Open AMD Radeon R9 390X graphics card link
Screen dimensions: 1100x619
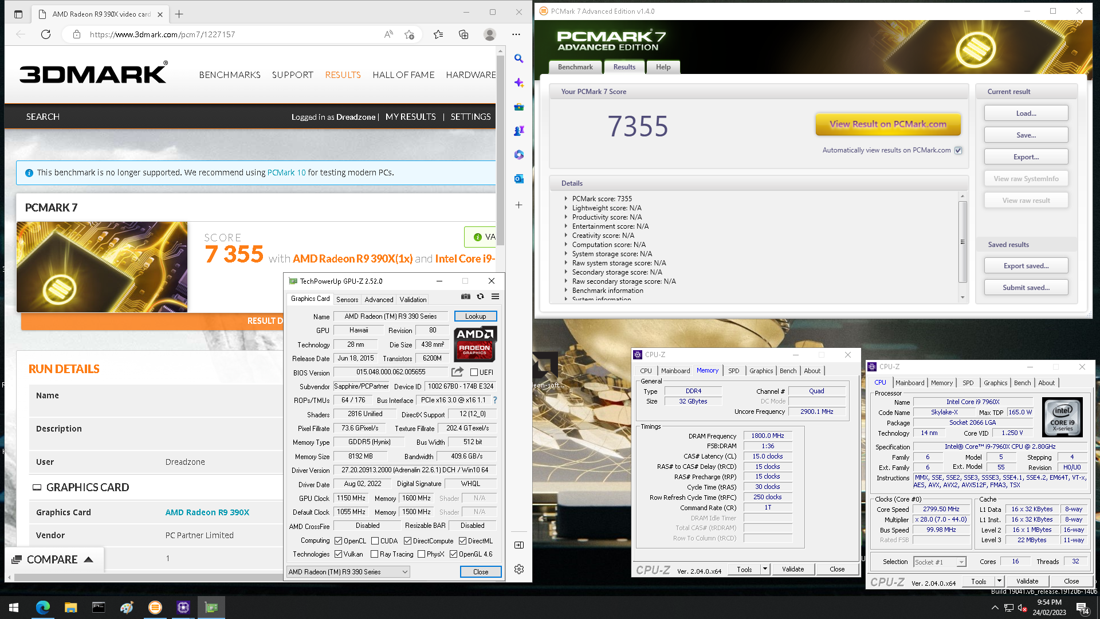[x=207, y=512]
